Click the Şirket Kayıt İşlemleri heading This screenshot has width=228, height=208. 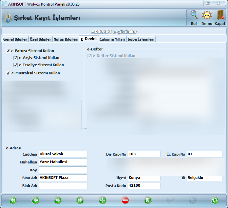click(47, 18)
